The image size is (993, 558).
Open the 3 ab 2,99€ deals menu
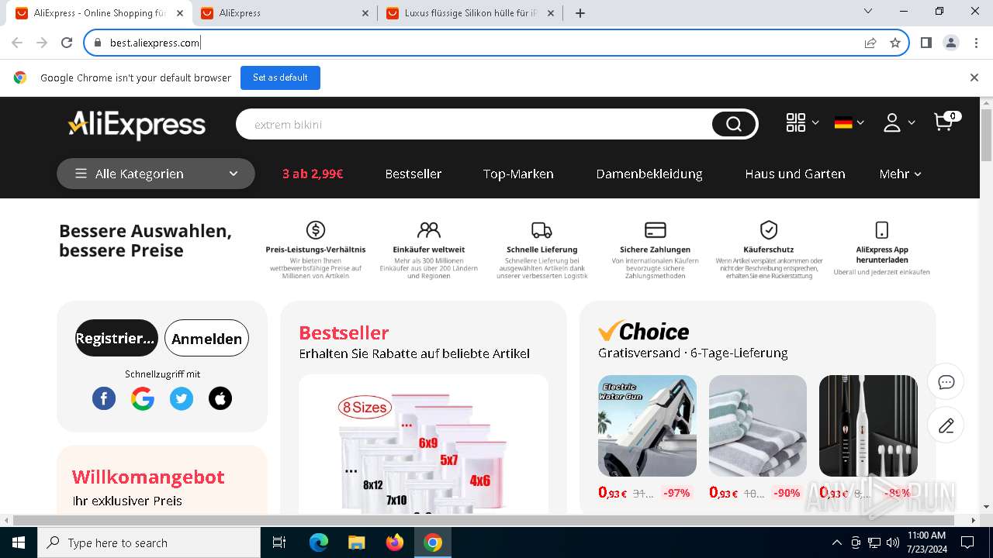(313, 174)
